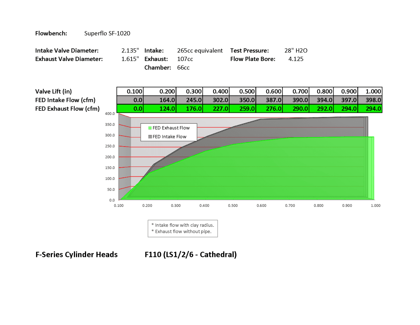
Task: Select the 4.125 flow plate bore value
Action: coord(296,59)
